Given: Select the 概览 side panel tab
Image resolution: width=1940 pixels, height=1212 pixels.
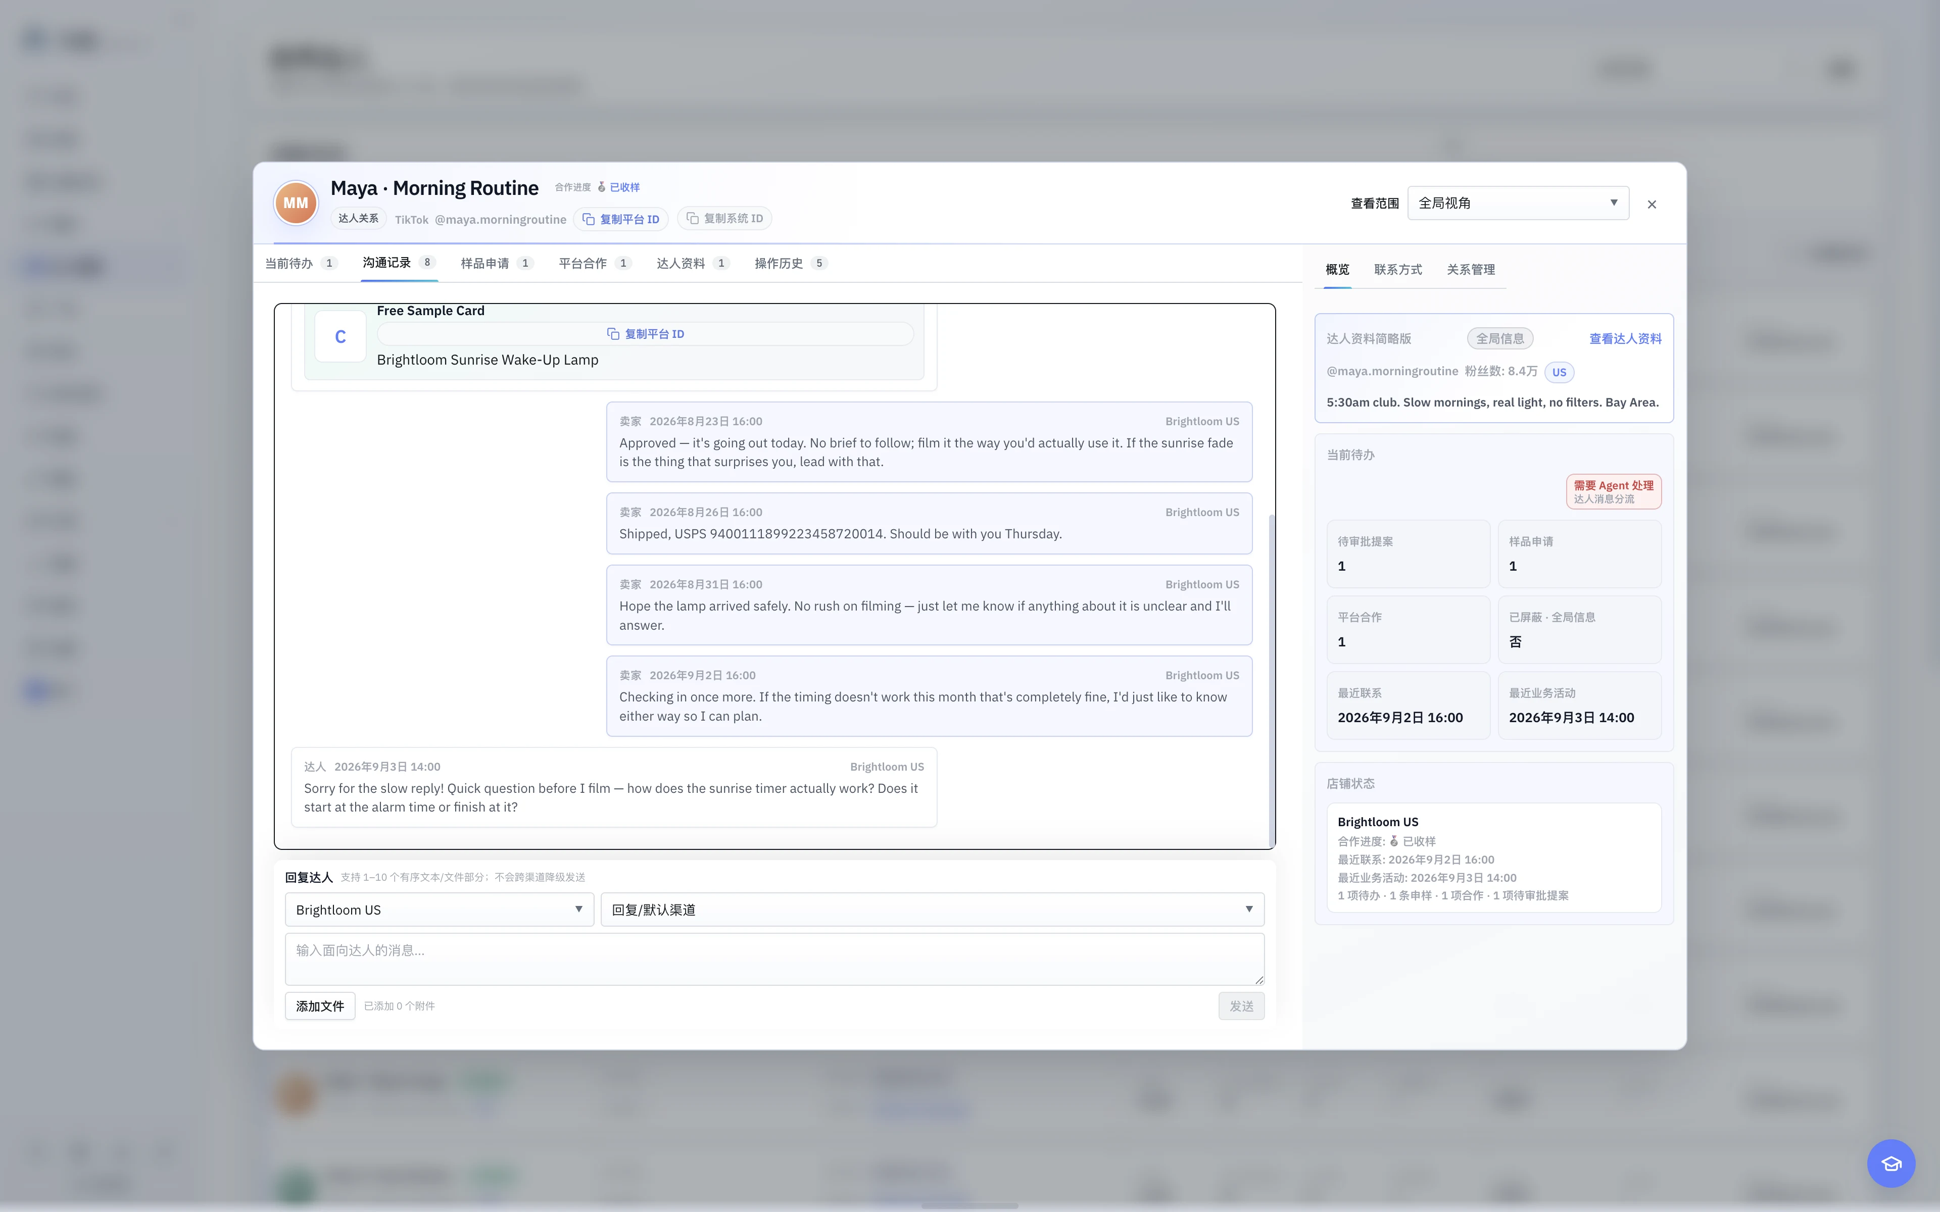Looking at the screenshot, I should point(1337,269).
